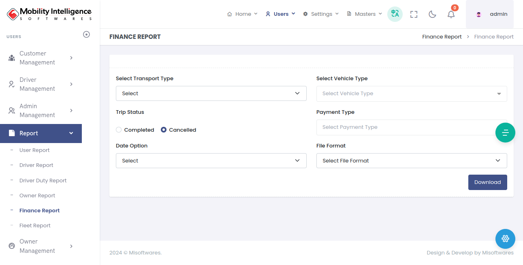This screenshot has height=265, width=523.
Task: Toggle the sidebar pin circle icon
Action: (x=86, y=34)
